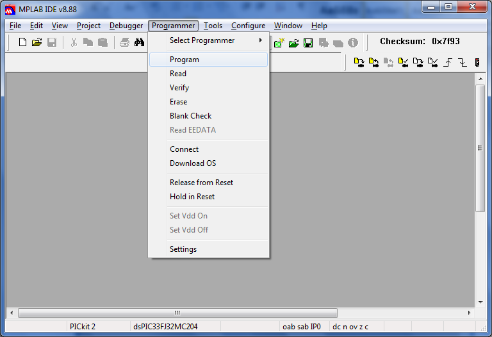The image size is (492, 337).
Task: Click the Find binoculars icon
Action: coord(139,42)
